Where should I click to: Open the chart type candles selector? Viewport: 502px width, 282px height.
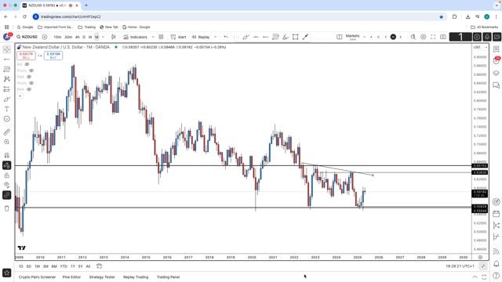113,37
